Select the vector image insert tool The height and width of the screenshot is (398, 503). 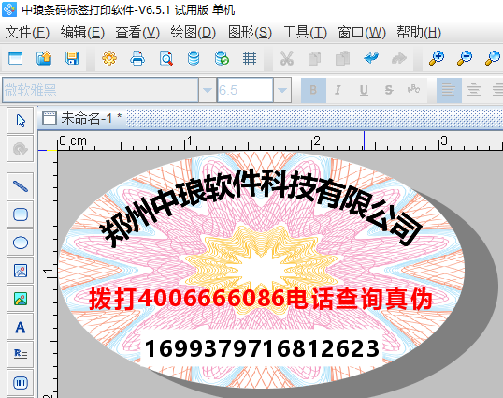pos(21,271)
